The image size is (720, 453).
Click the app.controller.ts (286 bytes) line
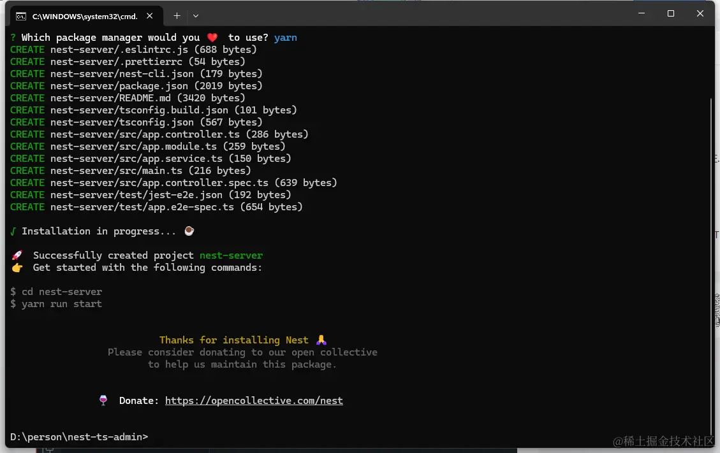(159, 134)
